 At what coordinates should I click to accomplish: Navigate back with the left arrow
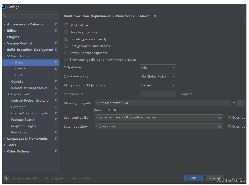tap(236, 16)
